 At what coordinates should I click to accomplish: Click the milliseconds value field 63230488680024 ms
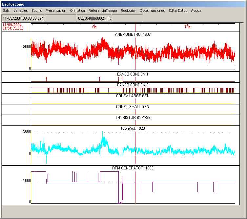click(94, 18)
